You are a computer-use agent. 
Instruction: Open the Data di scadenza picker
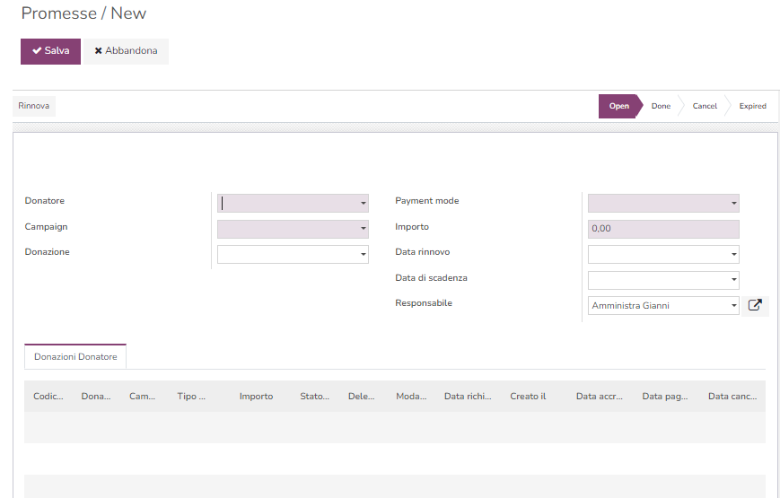click(734, 280)
